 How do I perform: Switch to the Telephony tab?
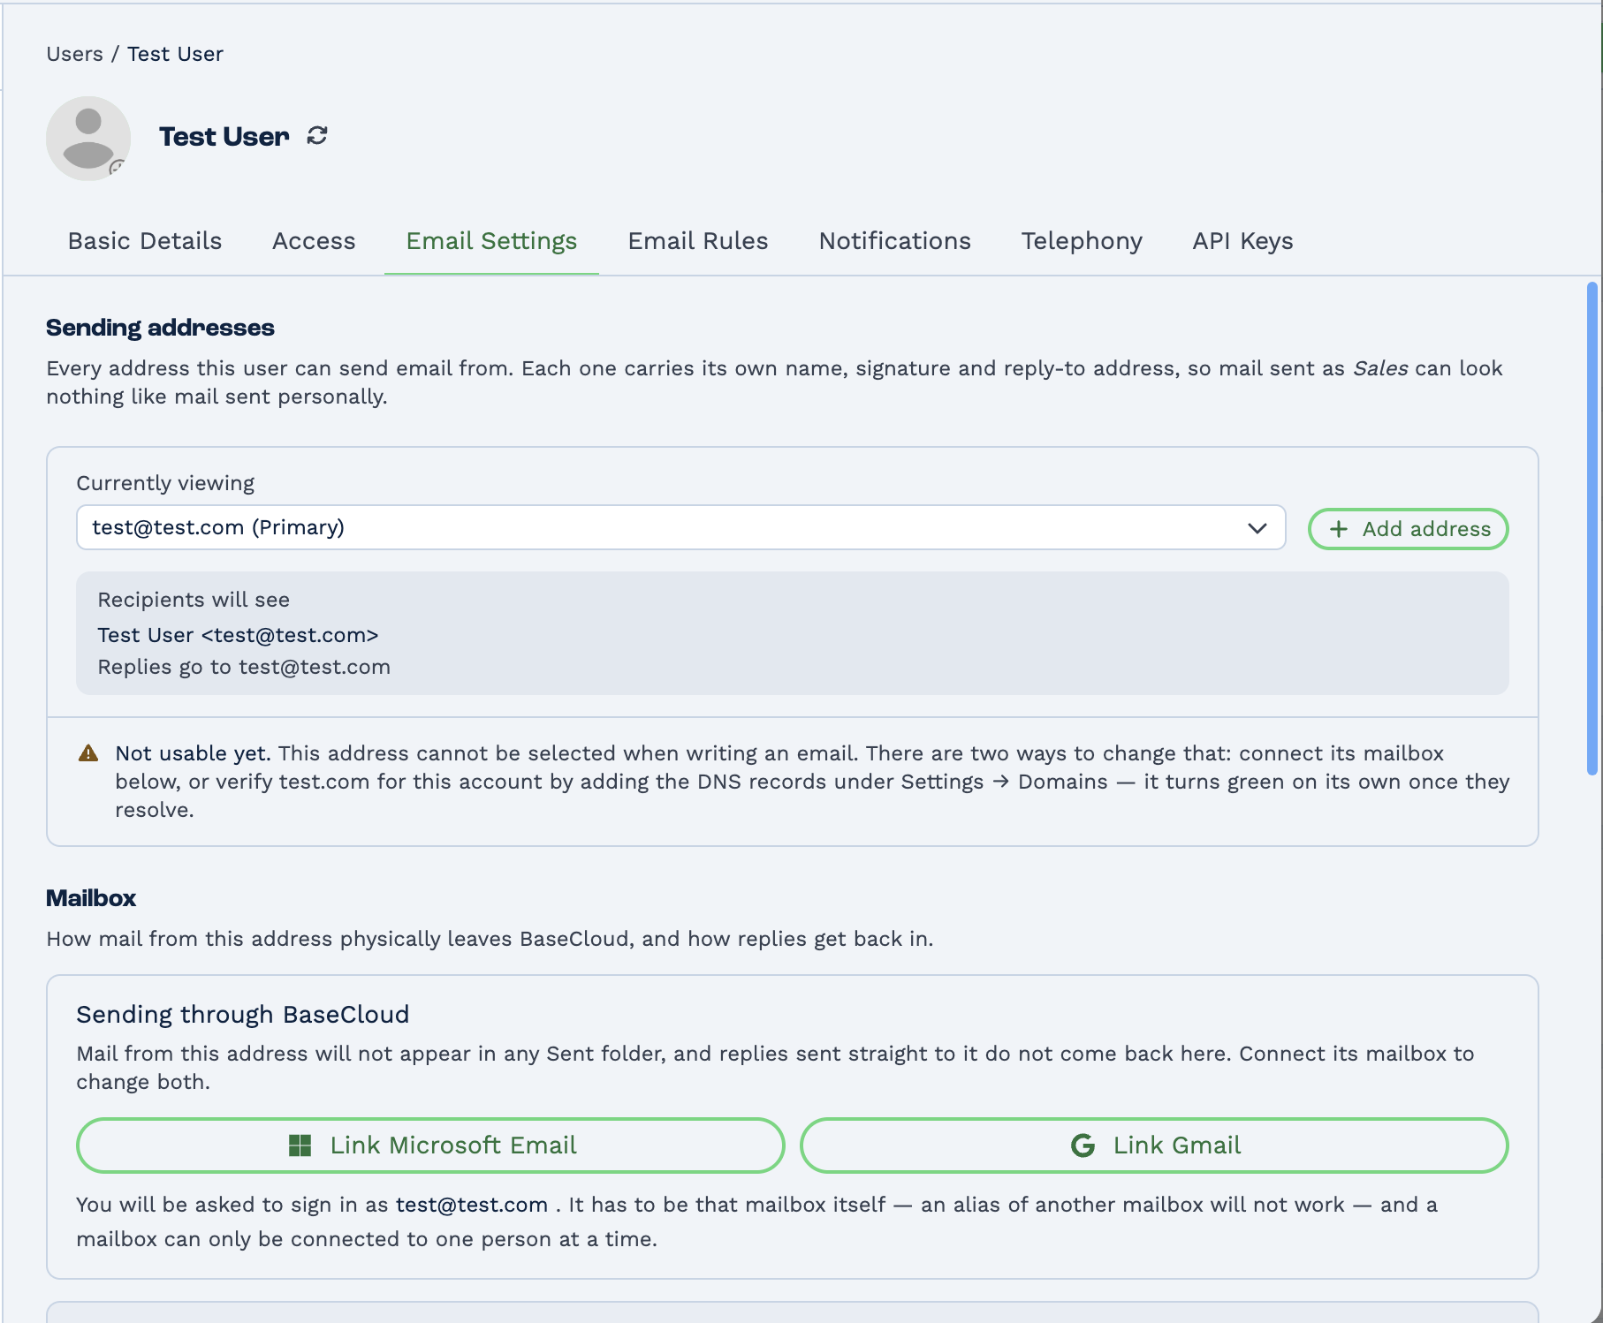click(1082, 241)
